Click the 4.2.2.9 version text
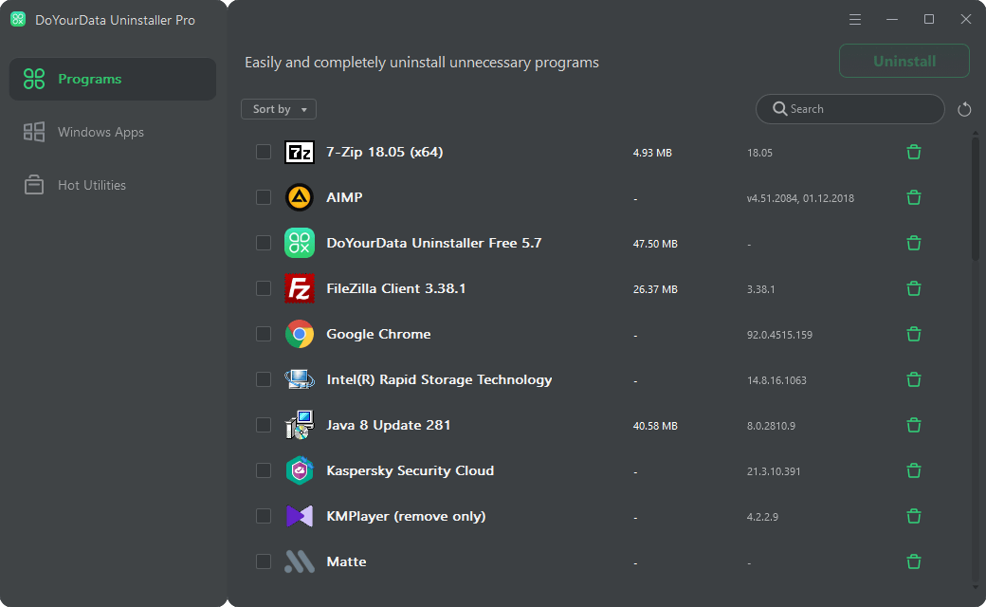 pos(762,517)
